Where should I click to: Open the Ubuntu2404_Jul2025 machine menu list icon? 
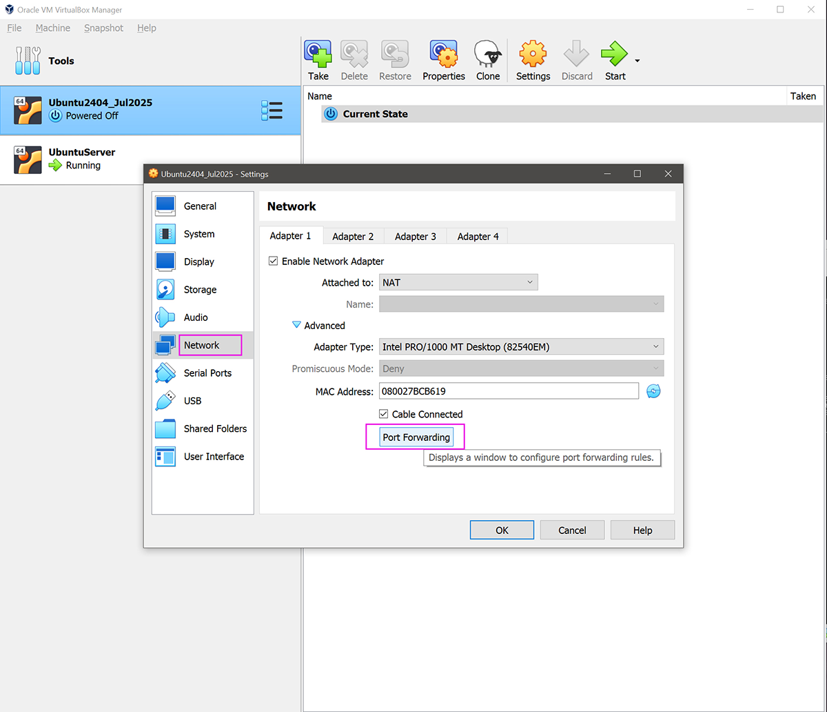tap(272, 110)
